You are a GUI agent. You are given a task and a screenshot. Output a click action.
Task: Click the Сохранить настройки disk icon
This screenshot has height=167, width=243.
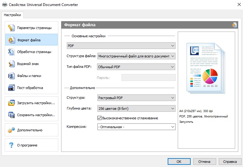[12, 115]
